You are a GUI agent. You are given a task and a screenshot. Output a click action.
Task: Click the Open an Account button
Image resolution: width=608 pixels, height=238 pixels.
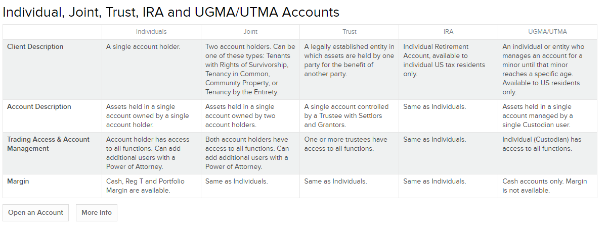(x=35, y=213)
